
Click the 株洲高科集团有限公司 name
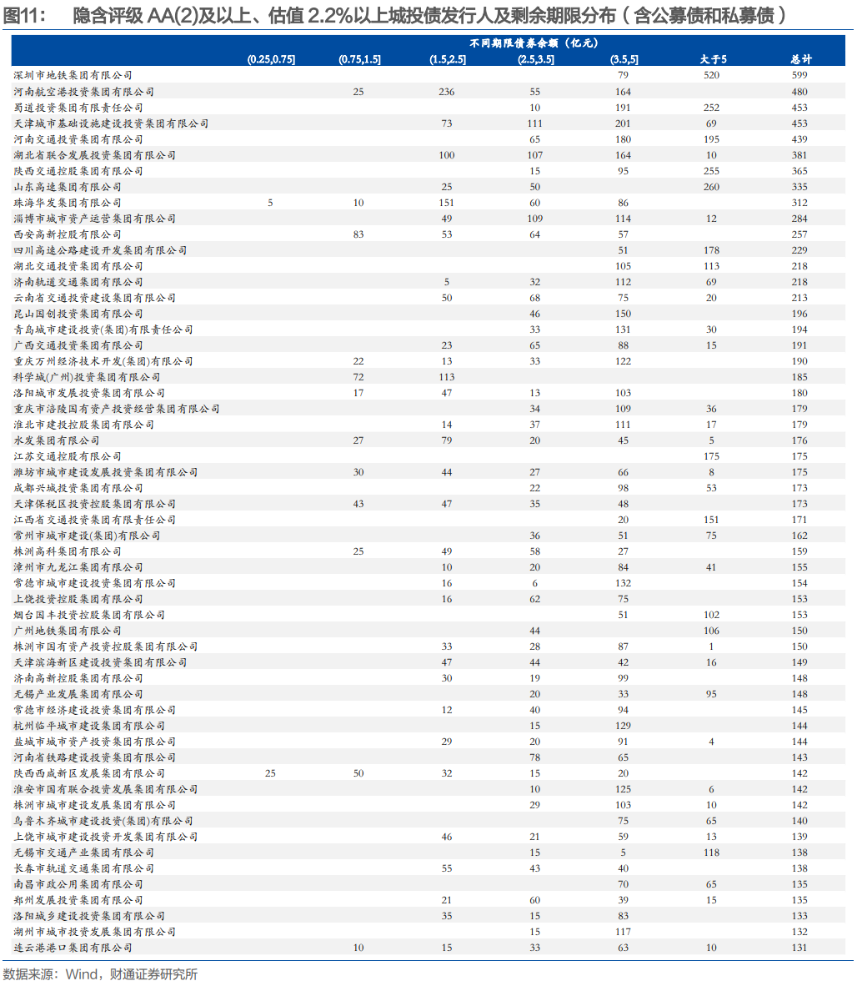pos(68,551)
